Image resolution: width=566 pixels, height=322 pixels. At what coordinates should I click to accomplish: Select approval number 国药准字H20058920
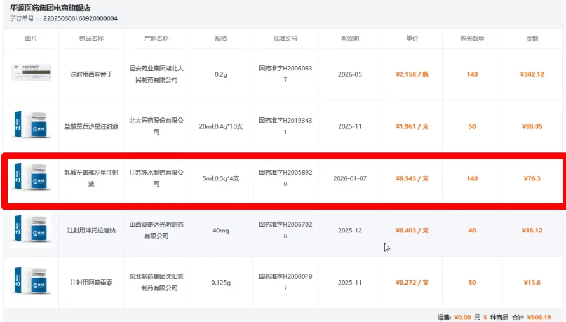point(285,178)
